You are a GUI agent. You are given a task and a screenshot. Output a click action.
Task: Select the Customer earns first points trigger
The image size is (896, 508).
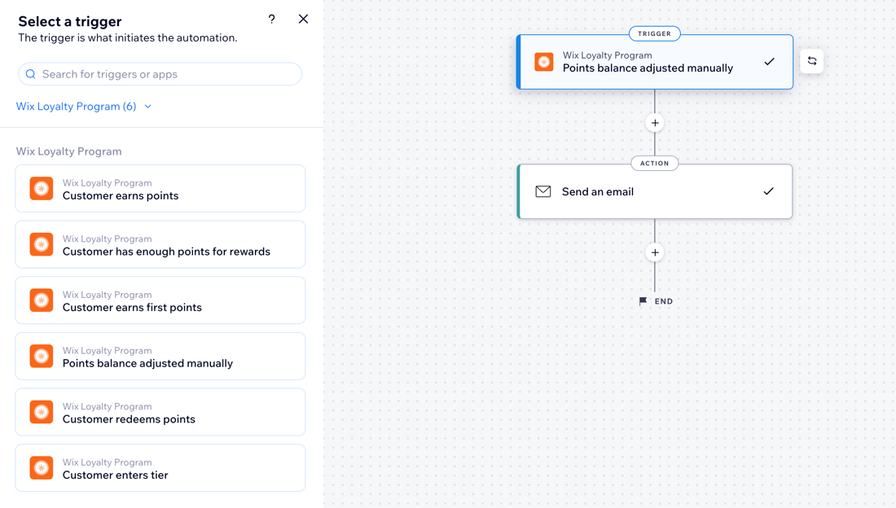coord(160,300)
